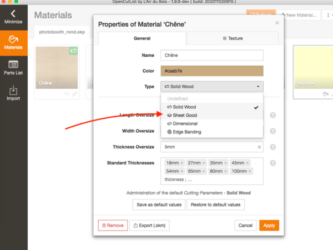Select the General tab
This screenshot has height=250, width=333.
(142, 38)
